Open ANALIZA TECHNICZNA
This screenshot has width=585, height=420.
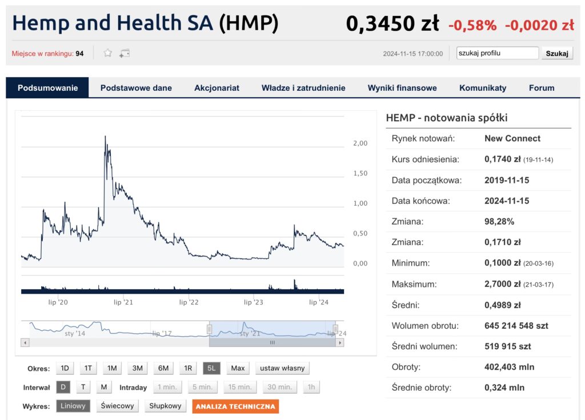click(x=235, y=407)
